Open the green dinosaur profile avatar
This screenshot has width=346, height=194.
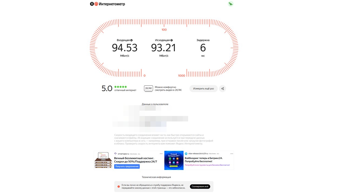(x=231, y=4)
